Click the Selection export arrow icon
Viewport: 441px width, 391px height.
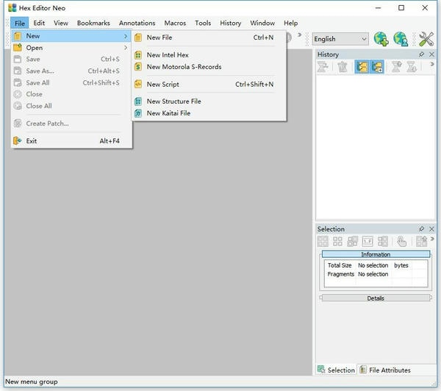pos(421,241)
